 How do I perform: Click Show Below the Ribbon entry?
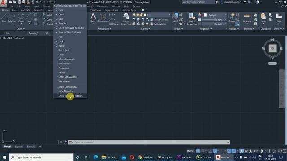[x=70, y=96]
